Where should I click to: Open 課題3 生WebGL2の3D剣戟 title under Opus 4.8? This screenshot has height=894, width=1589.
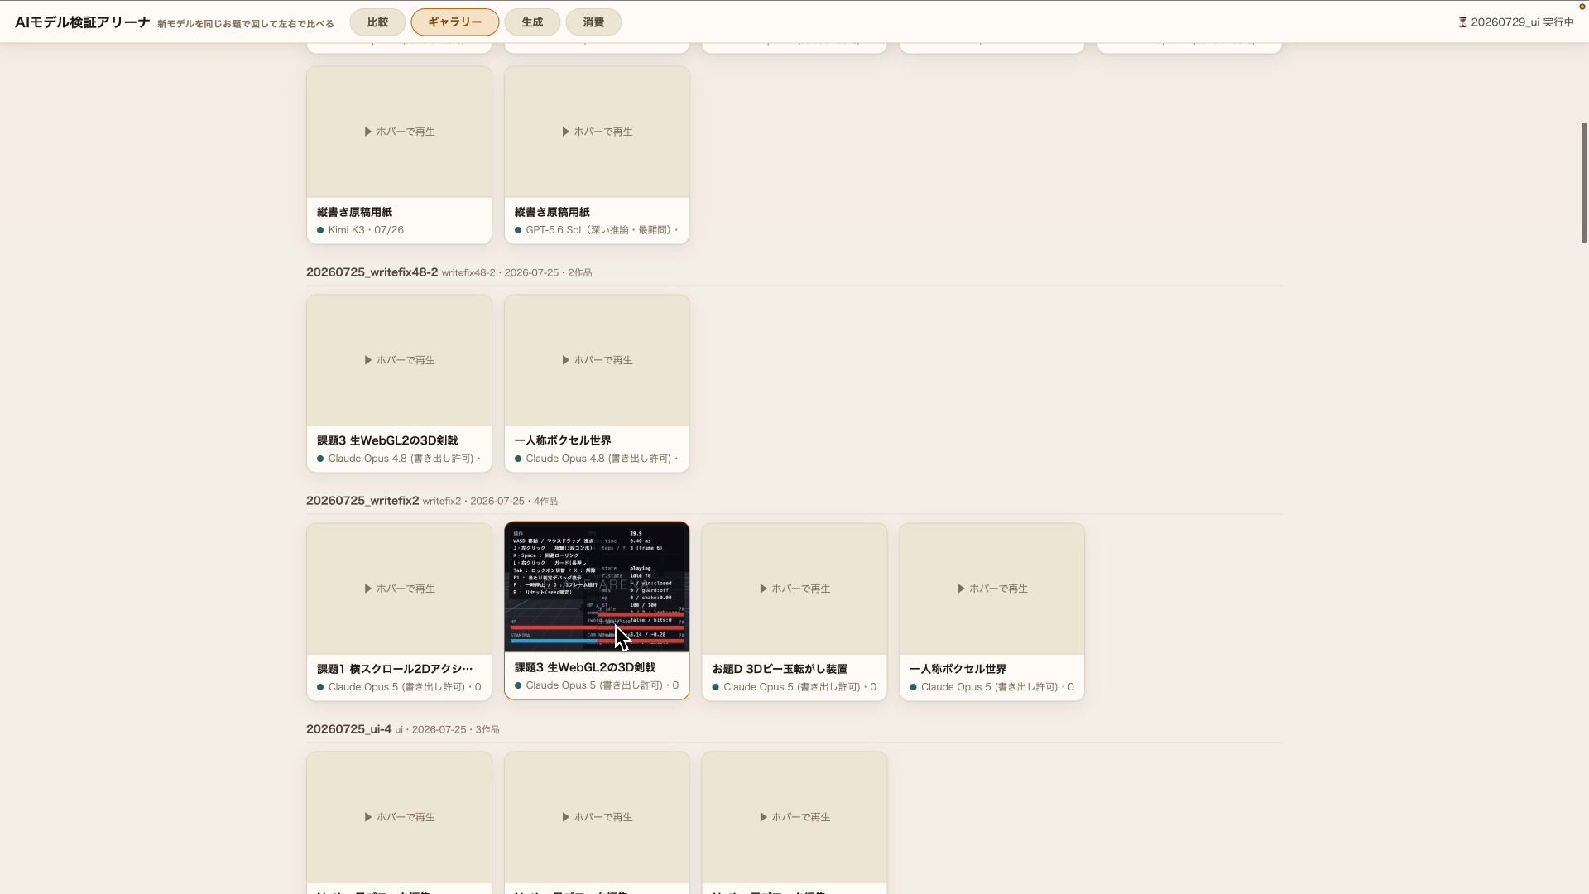[x=387, y=440]
